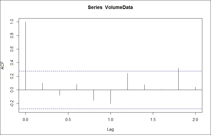Viewport: 211px width, 135px height.
Task: Click the Lag x-axis label
Action: click(x=110, y=129)
